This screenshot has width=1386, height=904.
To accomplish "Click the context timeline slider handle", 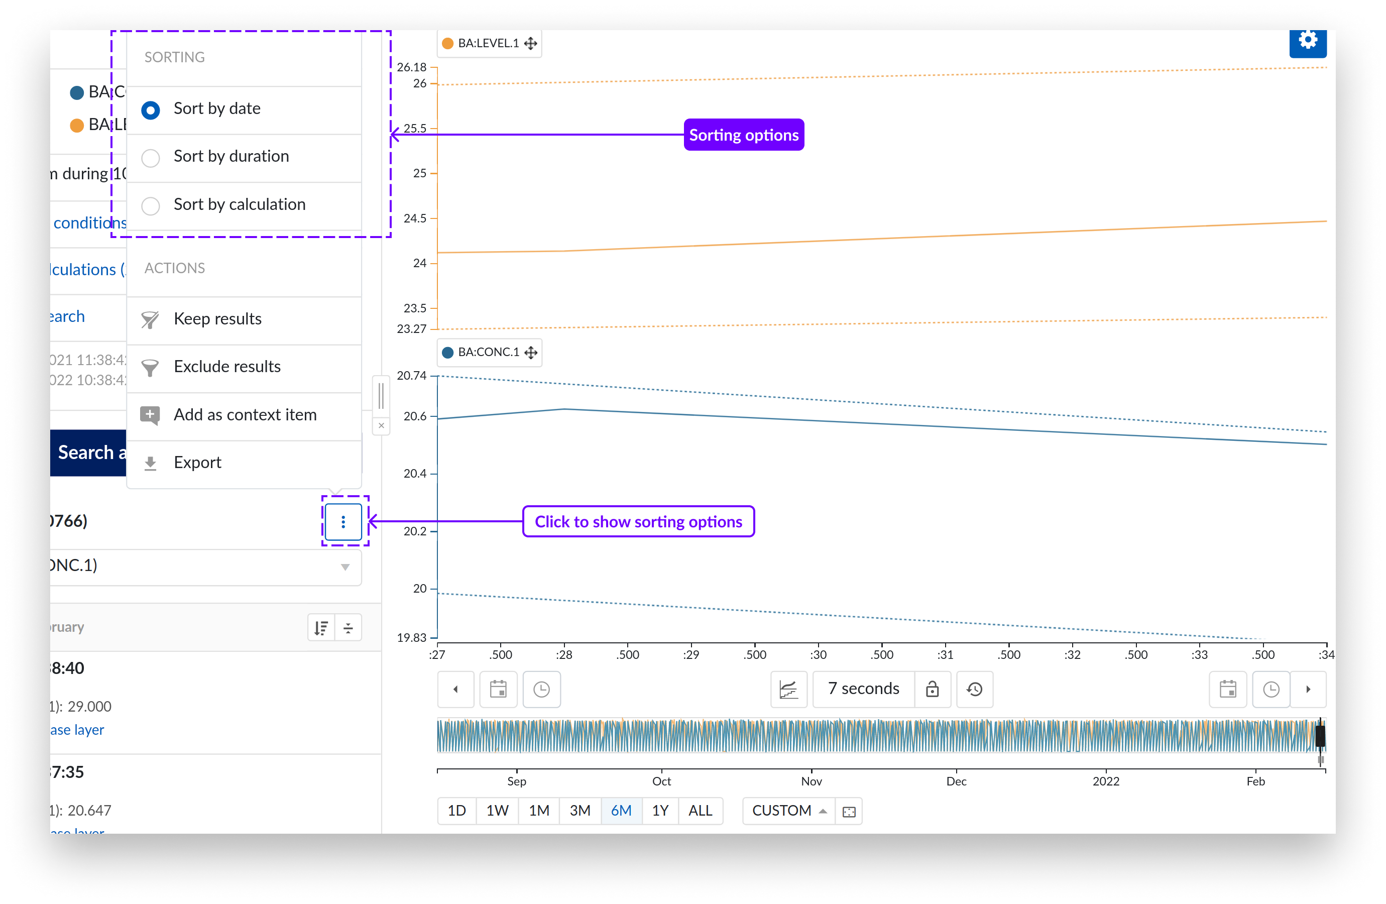I will [1320, 735].
